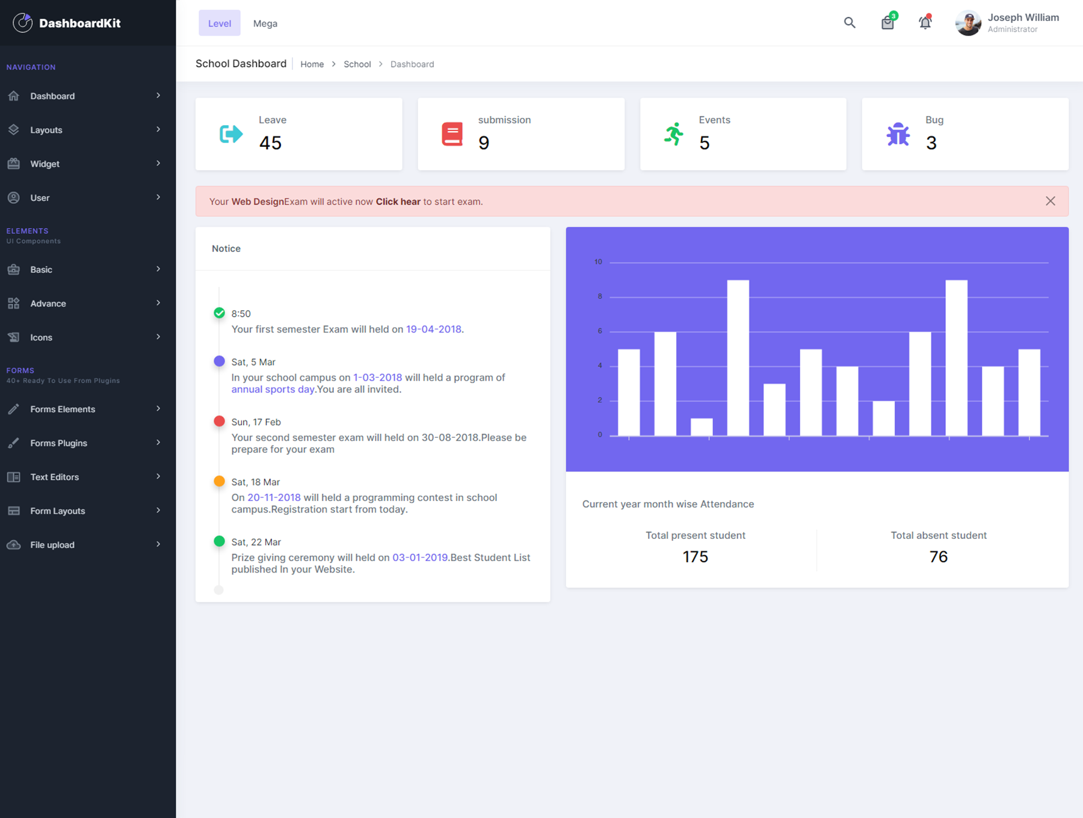Expand the Widget menu chevron
The width and height of the screenshot is (1083, 818).
point(158,164)
